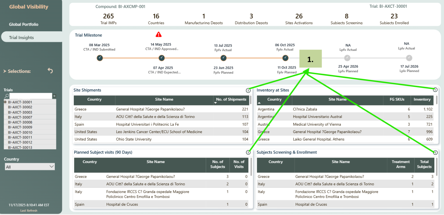
Task: Show info for Subjects Screening & Enrollment
Action: pyautogui.click(x=435, y=152)
